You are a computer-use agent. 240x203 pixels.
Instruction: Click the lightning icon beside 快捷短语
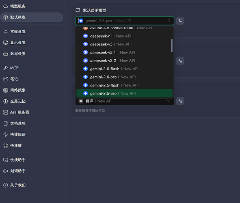click(x=6, y=134)
